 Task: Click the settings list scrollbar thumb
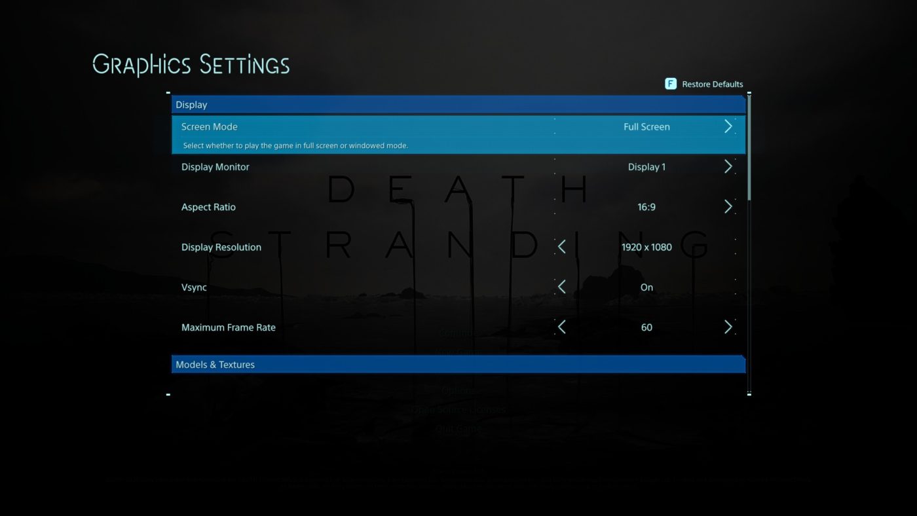(x=749, y=148)
